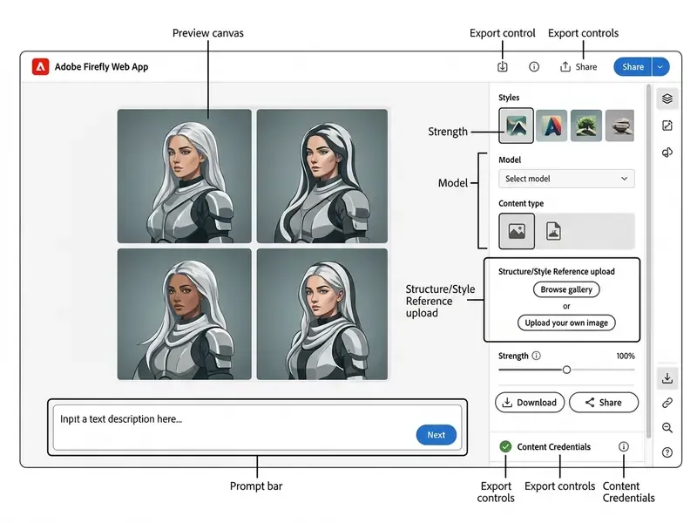This screenshot has width=697, height=523.
Task: Click the Styles section heading
Action: tap(509, 98)
